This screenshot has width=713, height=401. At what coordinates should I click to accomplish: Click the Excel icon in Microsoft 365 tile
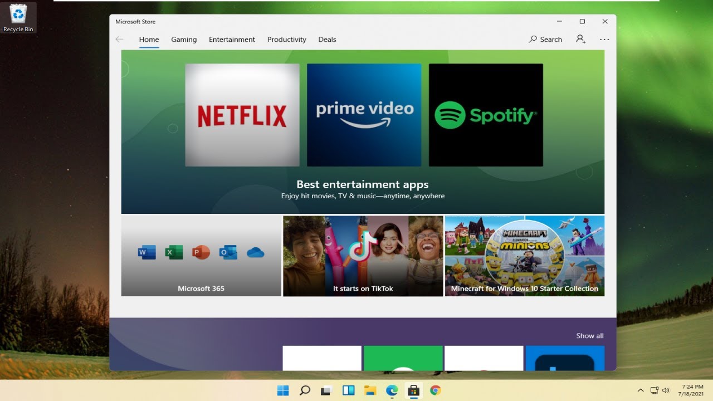[174, 253]
